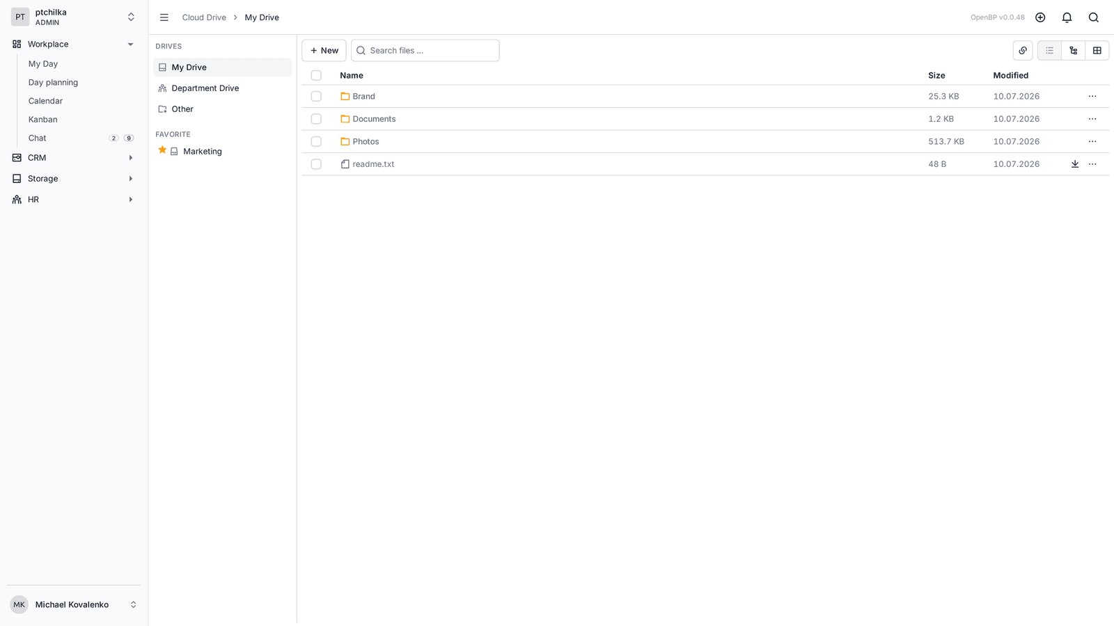This screenshot has height=626, width=1114.
Task: Click the 513.7 KB size value
Action: click(946, 142)
